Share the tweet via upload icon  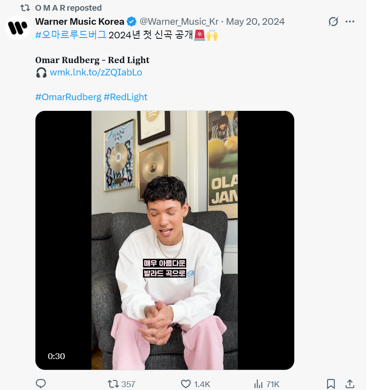coord(350,384)
